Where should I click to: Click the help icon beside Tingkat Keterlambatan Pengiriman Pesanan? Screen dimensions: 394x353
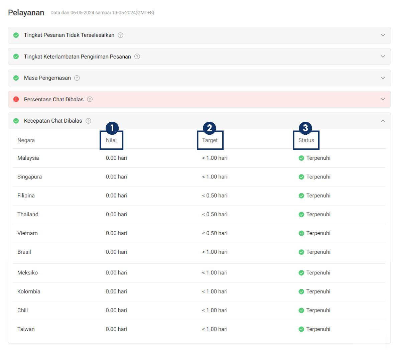[137, 56]
